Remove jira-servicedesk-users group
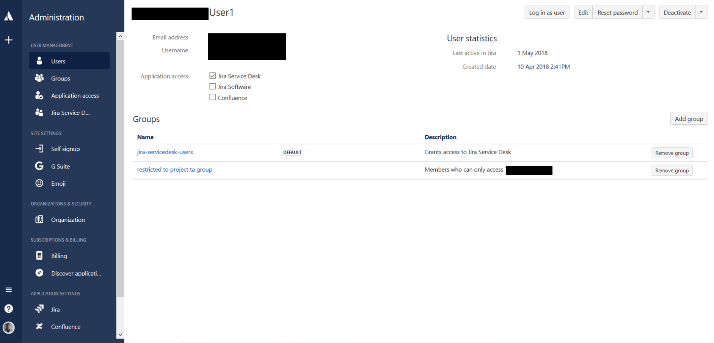The image size is (714, 343). [672, 153]
